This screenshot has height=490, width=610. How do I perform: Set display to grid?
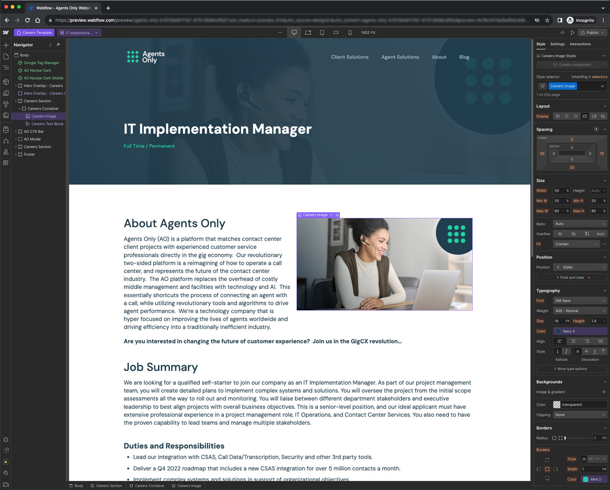(576, 116)
